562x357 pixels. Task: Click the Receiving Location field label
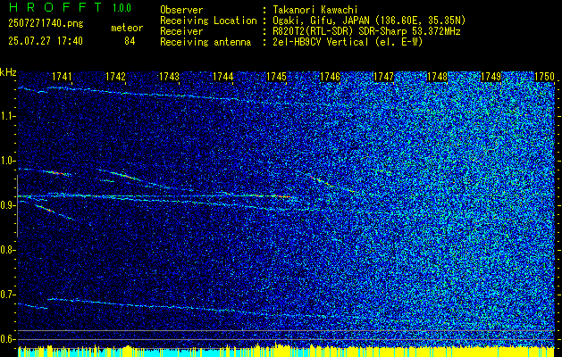pyautogui.click(x=208, y=21)
